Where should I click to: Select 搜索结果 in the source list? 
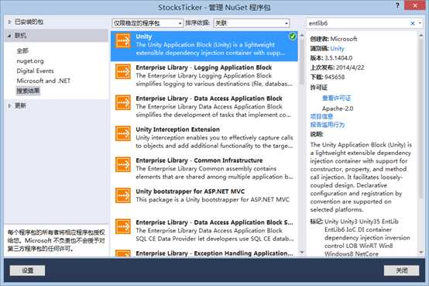coord(28,91)
